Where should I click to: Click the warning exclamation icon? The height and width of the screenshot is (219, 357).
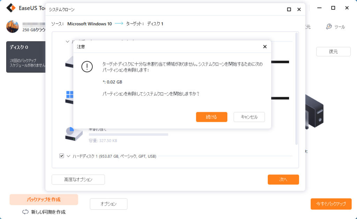pos(87,67)
